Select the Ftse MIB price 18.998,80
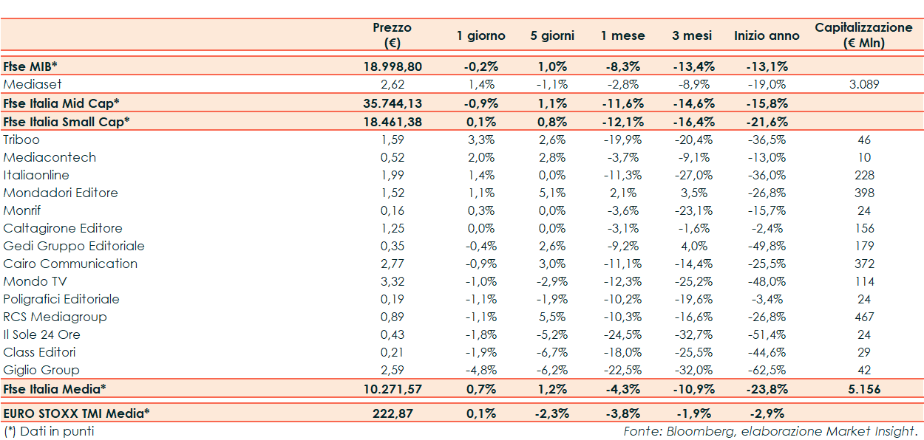The image size is (924, 440). coord(392,66)
